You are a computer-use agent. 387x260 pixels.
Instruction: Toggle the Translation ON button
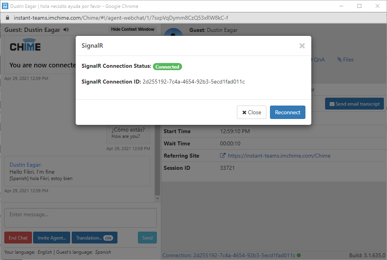tap(95, 238)
